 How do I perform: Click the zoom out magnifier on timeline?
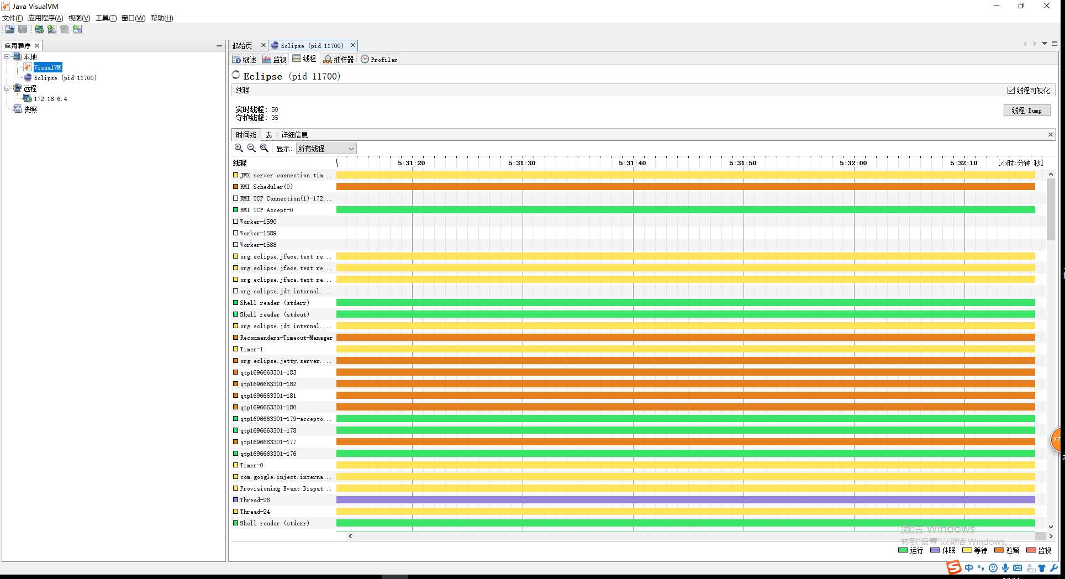pos(251,148)
